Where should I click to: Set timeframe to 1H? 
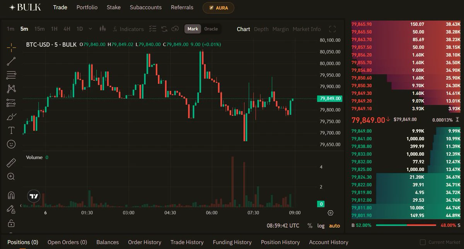click(x=54, y=29)
